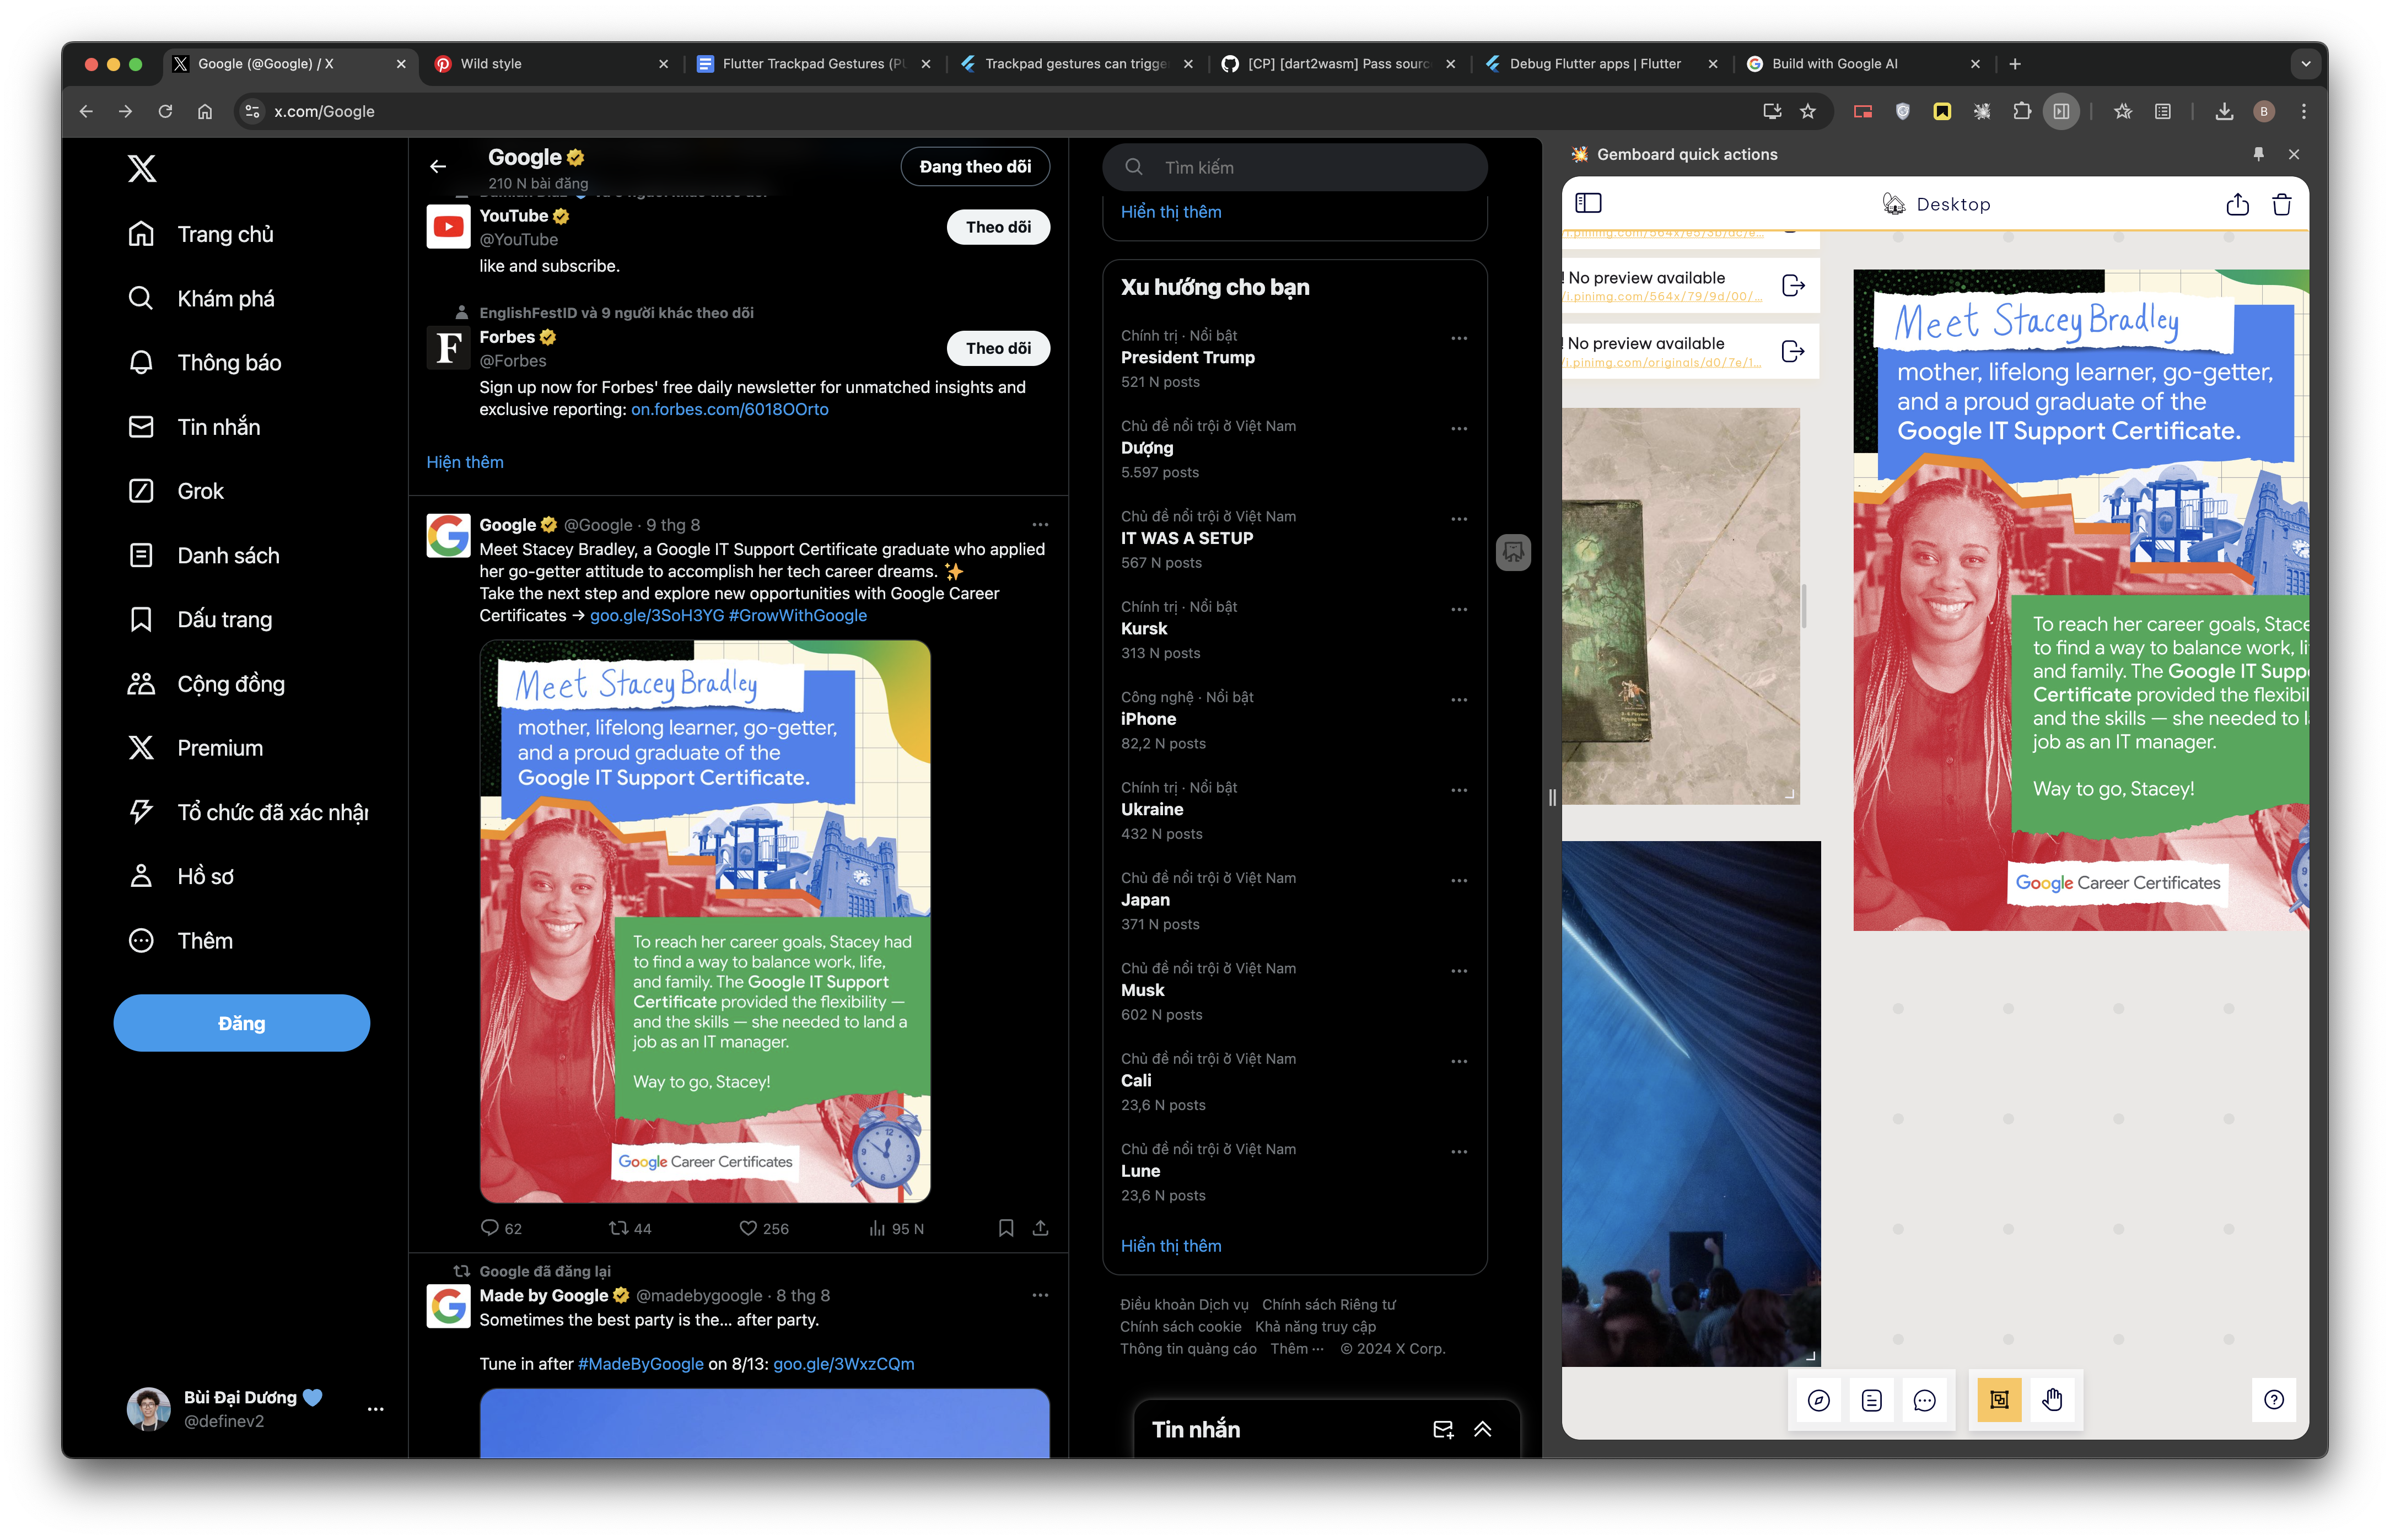
Task: Expand the Tin nhắn messages drawer
Action: pyautogui.click(x=1482, y=1430)
